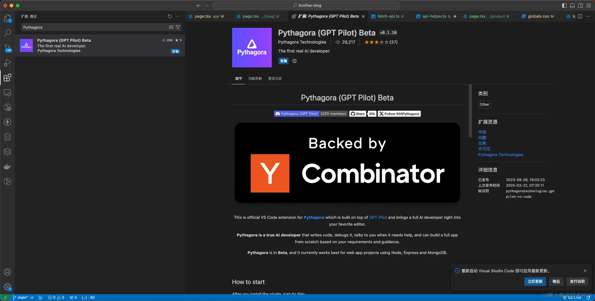This screenshot has width=595, height=301.
Task: Publish changes using the cloud sync icon
Action: coord(32,298)
